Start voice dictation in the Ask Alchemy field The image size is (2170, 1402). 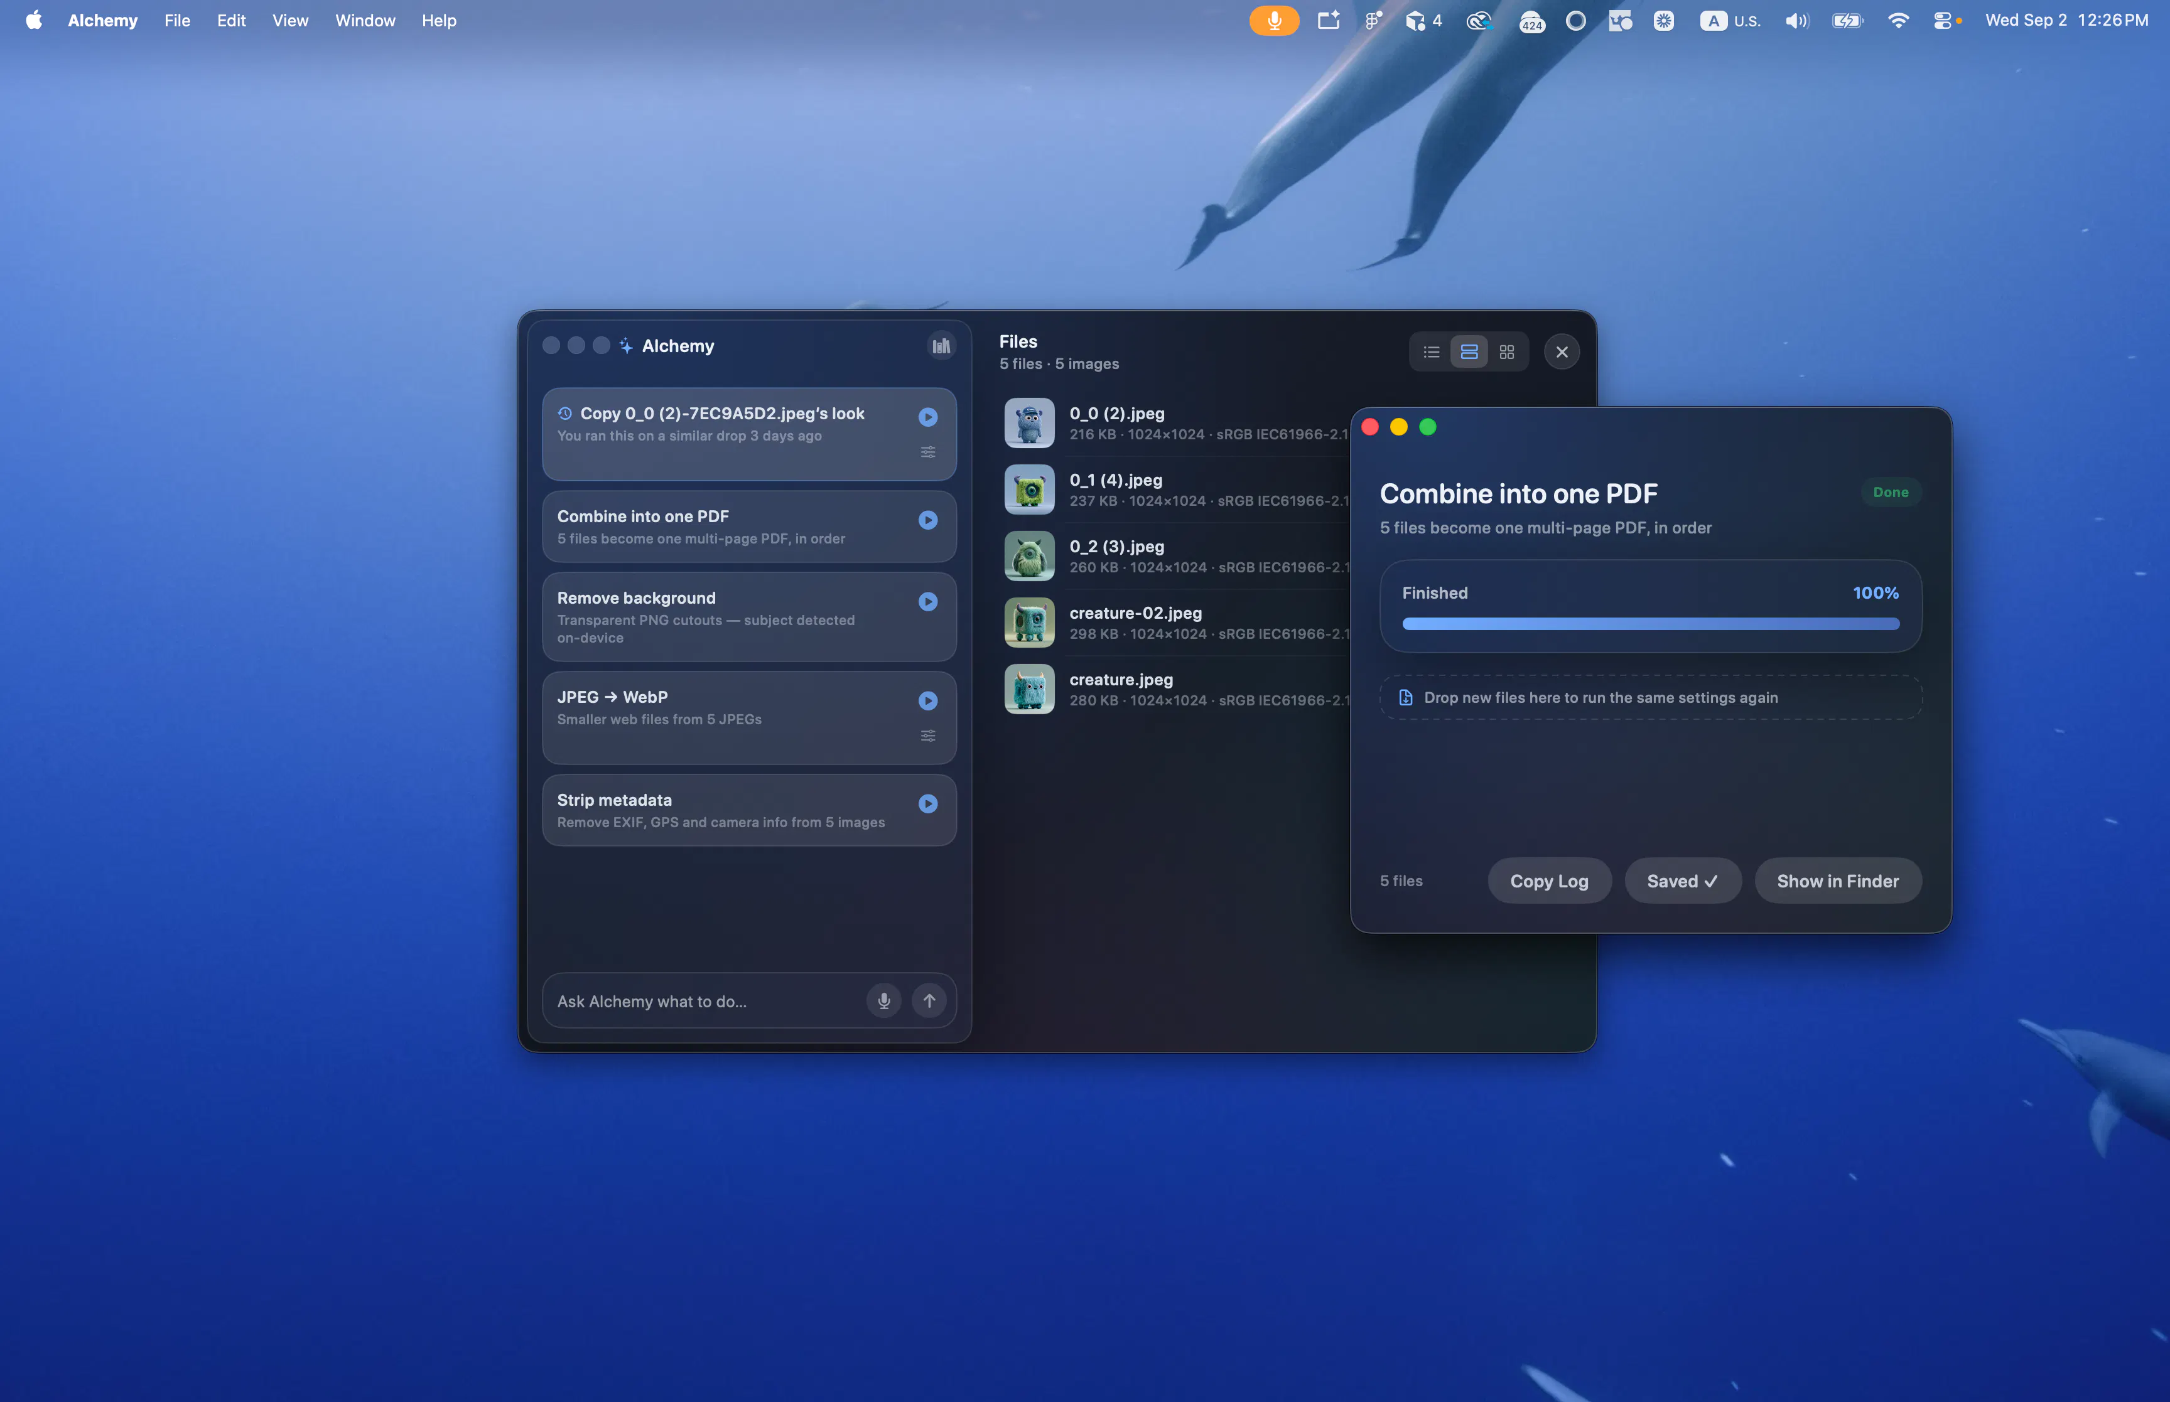(x=883, y=1000)
